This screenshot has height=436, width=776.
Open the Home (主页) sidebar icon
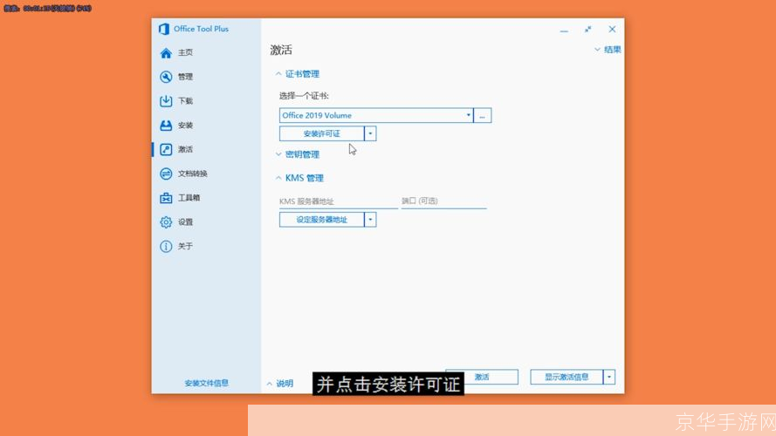pyautogui.click(x=166, y=53)
